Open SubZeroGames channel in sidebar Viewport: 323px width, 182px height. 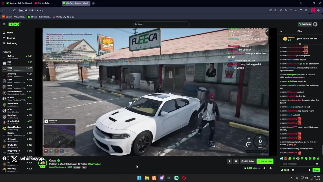coord(17,93)
